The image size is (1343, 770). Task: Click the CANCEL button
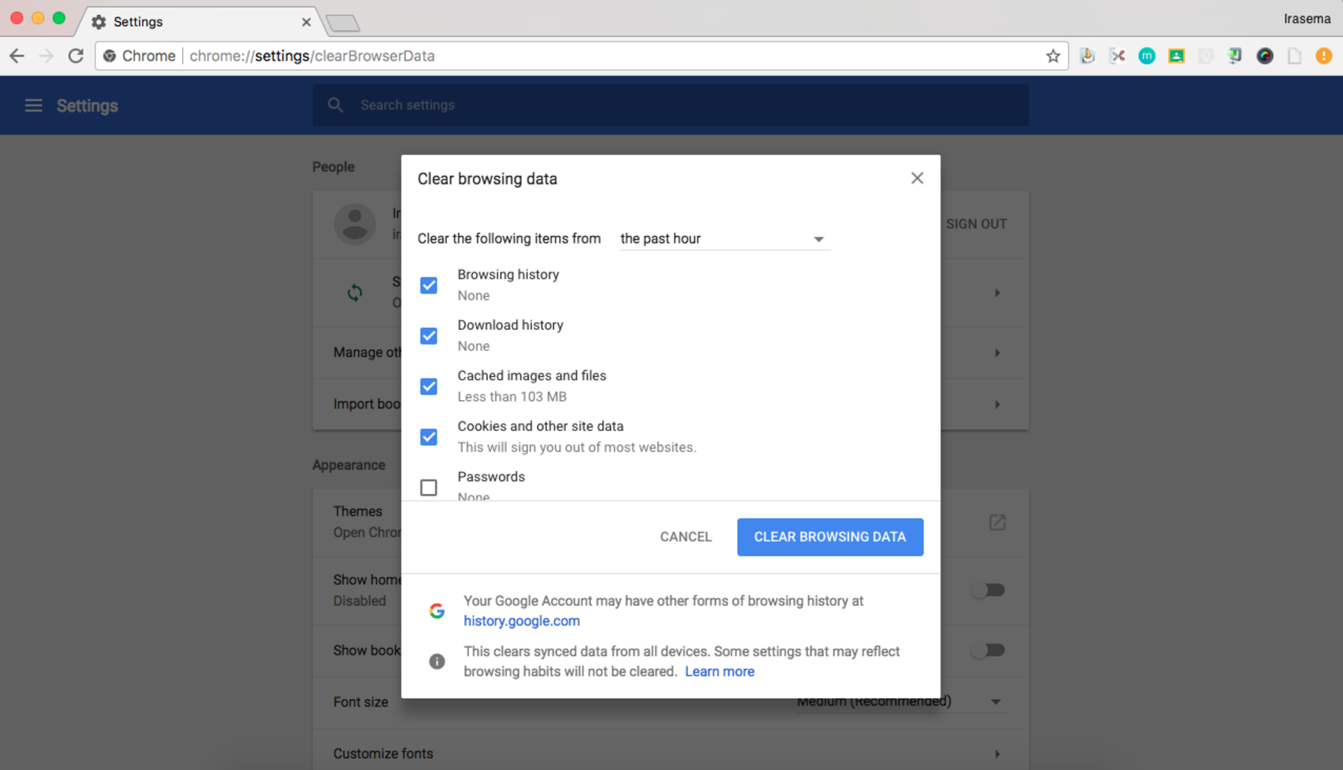685,537
